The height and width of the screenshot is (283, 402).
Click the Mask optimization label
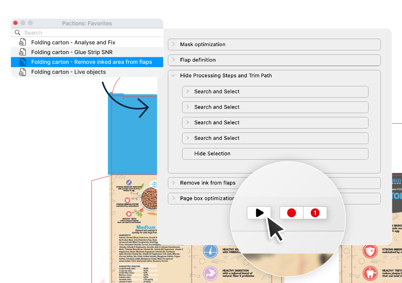pos(203,44)
